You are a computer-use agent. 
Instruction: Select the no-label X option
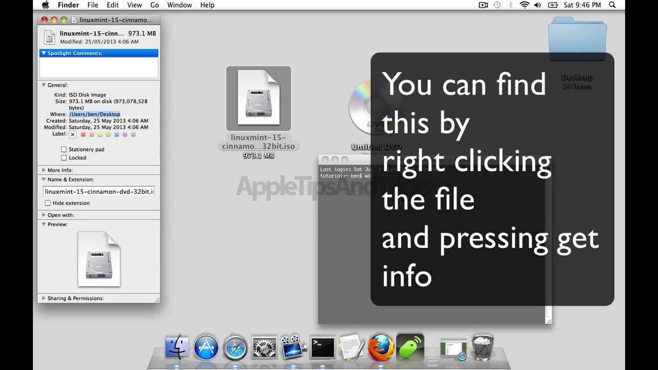tap(72, 135)
